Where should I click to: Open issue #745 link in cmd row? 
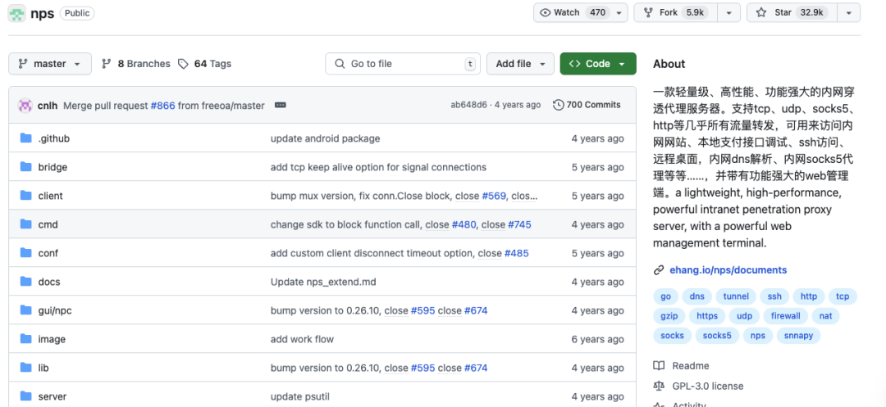tap(519, 225)
